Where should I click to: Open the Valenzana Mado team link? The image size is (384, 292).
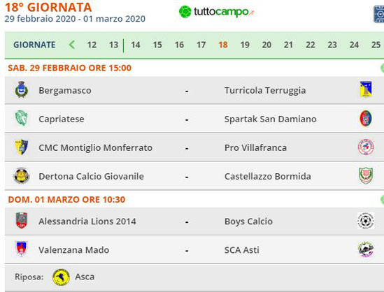(x=73, y=250)
